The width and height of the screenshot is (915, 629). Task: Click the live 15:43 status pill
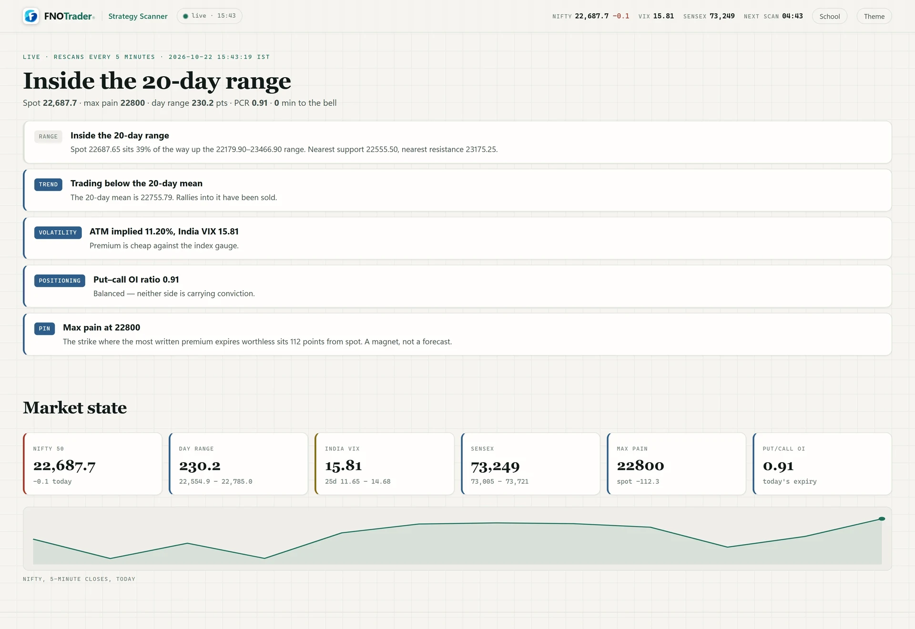tap(209, 16)
